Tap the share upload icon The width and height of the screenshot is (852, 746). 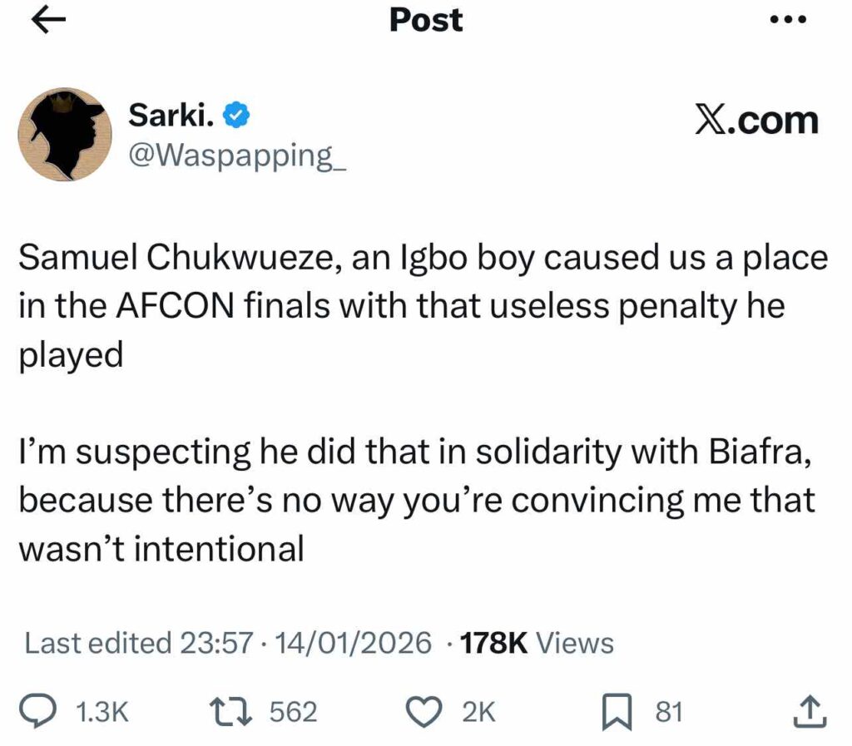(x=810, y=712)
